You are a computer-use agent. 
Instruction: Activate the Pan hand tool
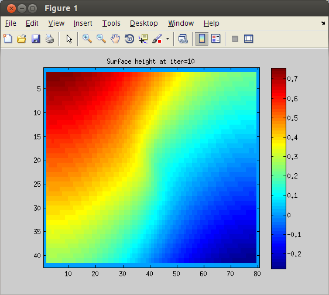tap(115, 39)
